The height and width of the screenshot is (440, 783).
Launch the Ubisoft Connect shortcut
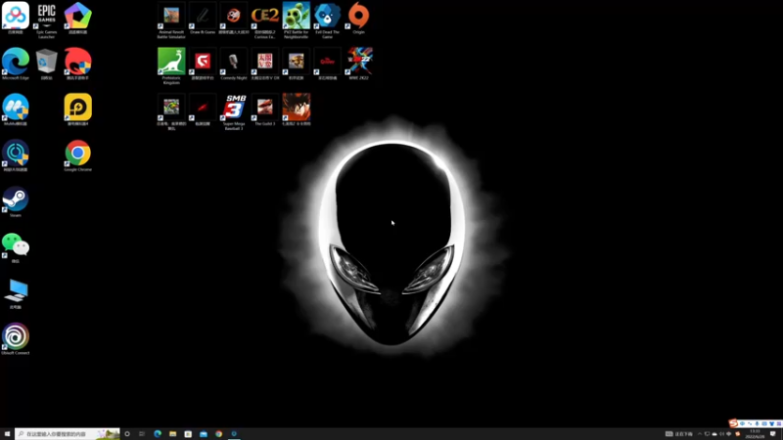[16, 338]
